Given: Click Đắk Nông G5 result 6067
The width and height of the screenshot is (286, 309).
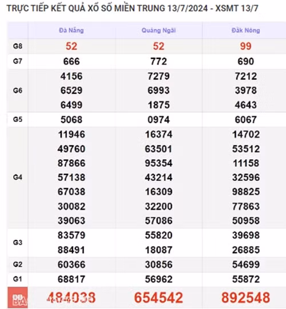Looking at the screenshot, I should (x=245, y=120).
